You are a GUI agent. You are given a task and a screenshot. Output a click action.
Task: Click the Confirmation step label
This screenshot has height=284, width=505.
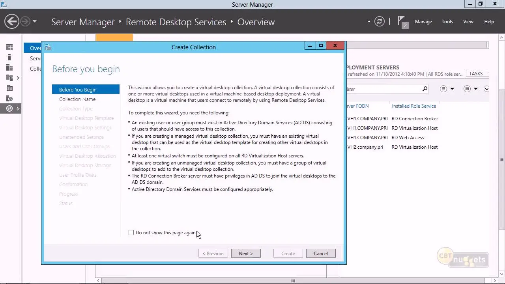point(73,184)
